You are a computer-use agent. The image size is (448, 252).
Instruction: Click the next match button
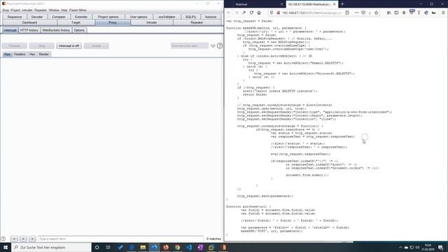pos(33,239)
